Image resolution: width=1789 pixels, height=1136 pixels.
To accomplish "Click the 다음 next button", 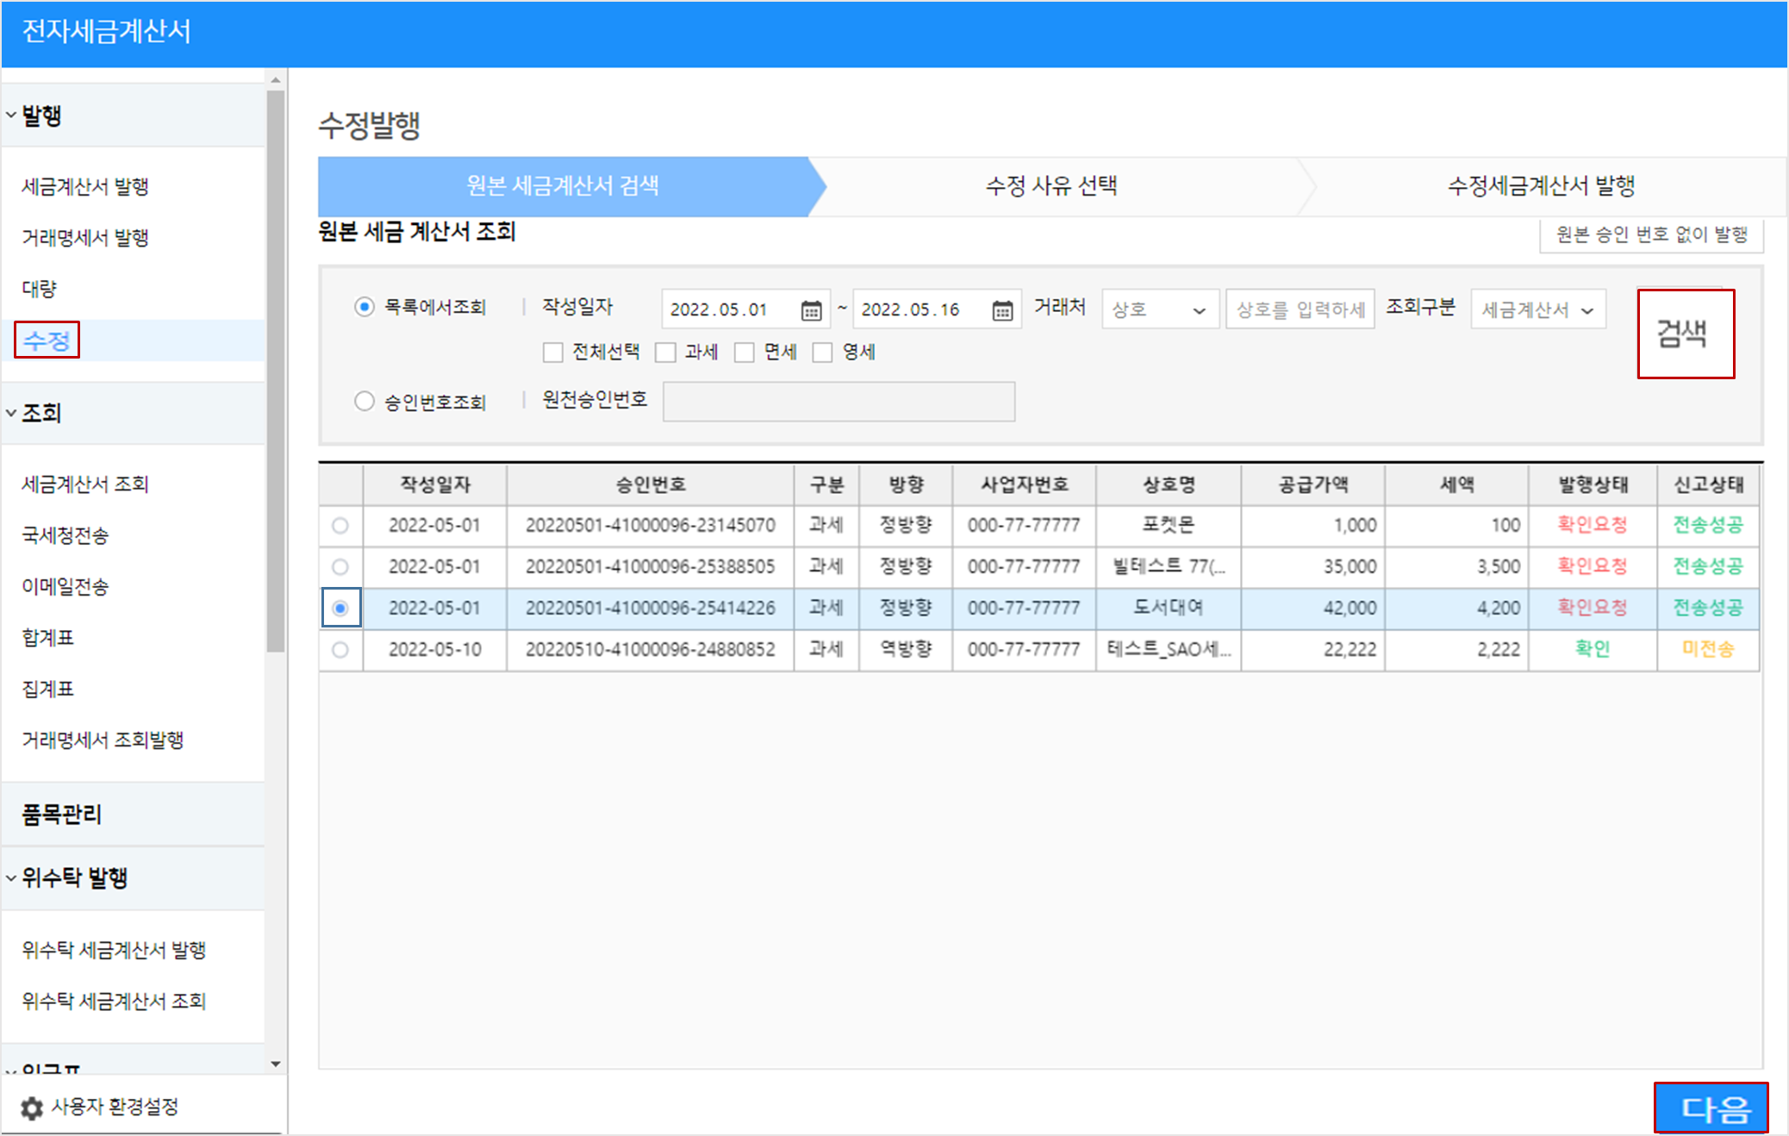I will (x=1711, y=1108).
